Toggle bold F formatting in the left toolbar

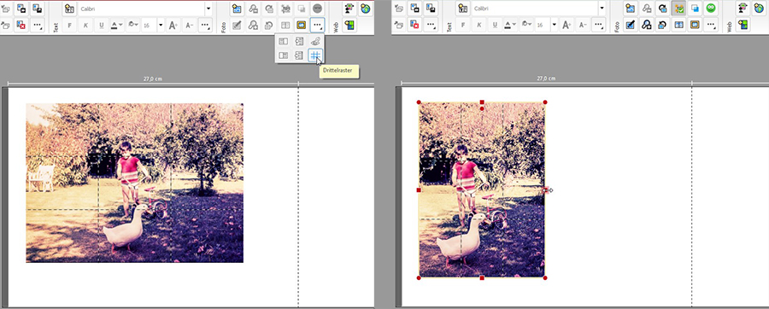coord(69,25)
